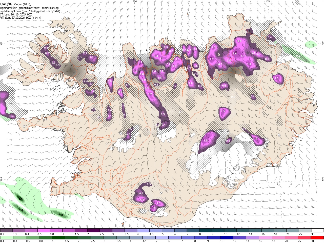324x243 pixels.
Task: Pick the bottom-row 18–20 pink swatch
Action: coord(278,237)
